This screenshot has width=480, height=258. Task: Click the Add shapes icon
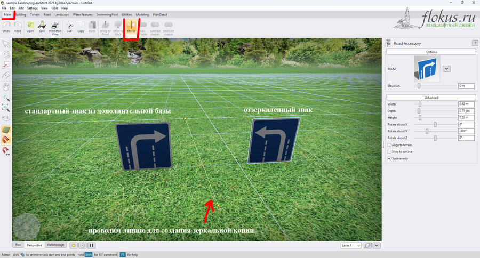tap(143, 28)
